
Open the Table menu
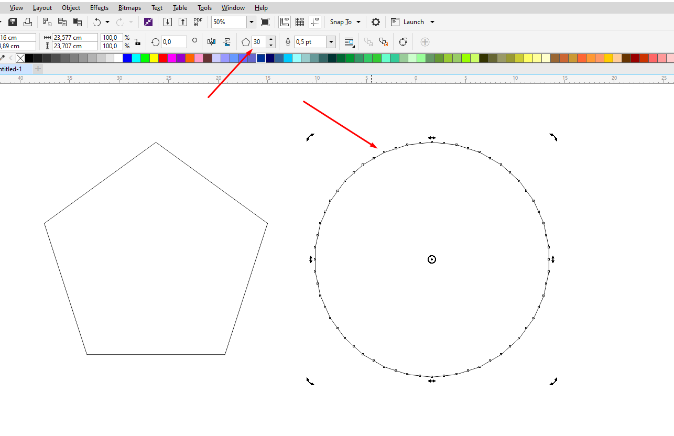180,8
